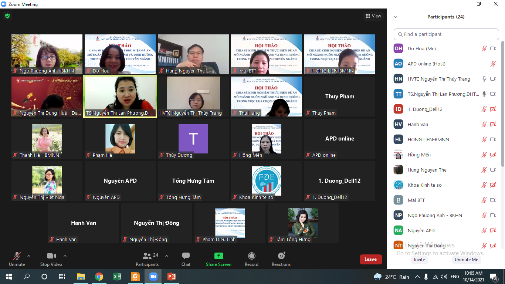Open the Chat panel

(x=186, y=256)
